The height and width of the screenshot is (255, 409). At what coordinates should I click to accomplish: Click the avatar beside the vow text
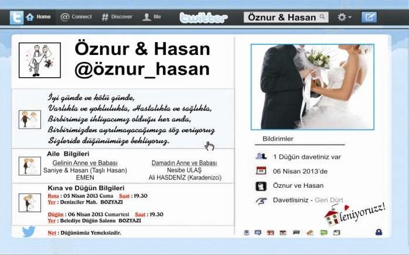pos(30,119)
